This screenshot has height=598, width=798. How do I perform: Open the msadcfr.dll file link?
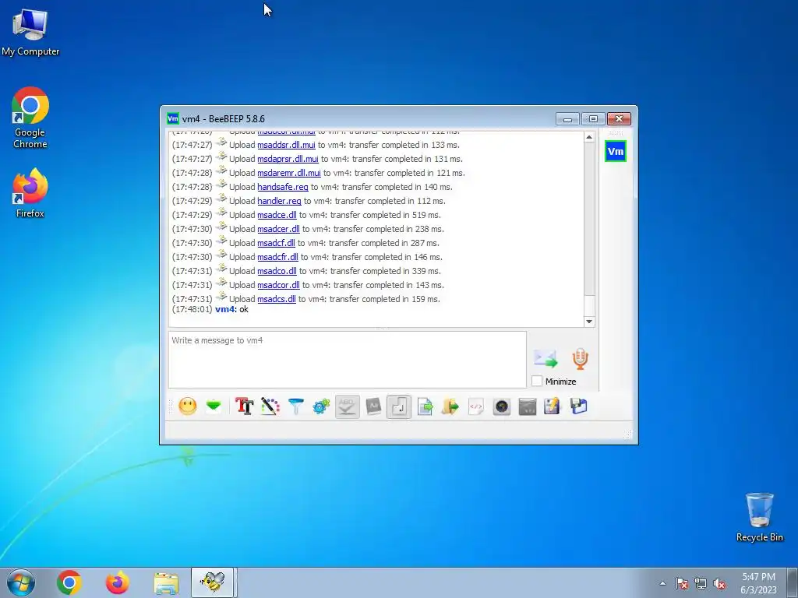click(277, 257)
